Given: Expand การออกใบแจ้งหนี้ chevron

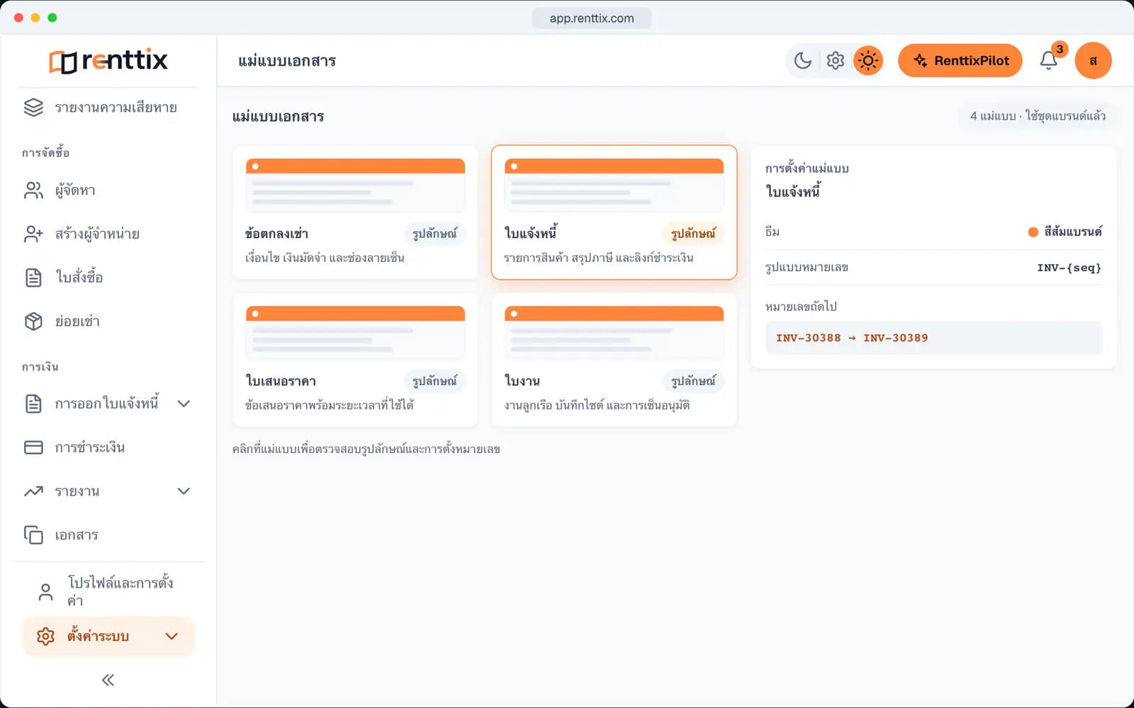Looking at the screenshot, I should pyautogui.click(x=184, y=404).
